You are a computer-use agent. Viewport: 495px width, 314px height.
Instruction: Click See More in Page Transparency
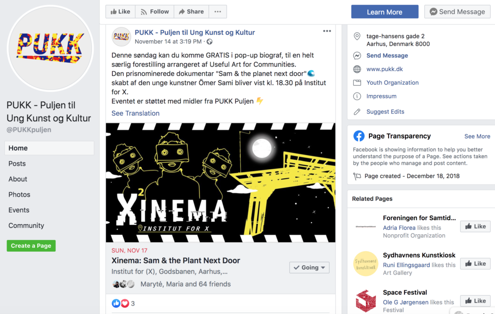(477, 136)
